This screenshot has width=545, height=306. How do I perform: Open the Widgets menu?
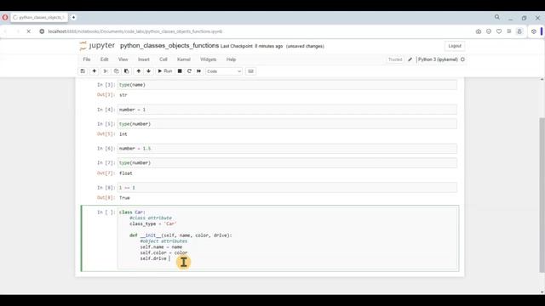point(208,59)
